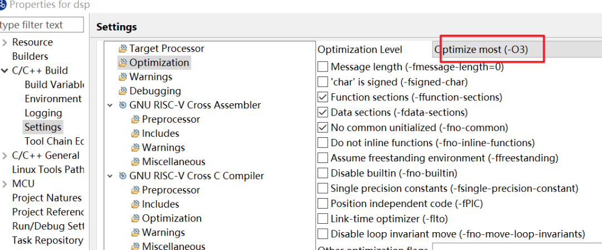Screen dimensions: 602x250
Task: Enable the Message length checkbox
Action: click(323, 67)
